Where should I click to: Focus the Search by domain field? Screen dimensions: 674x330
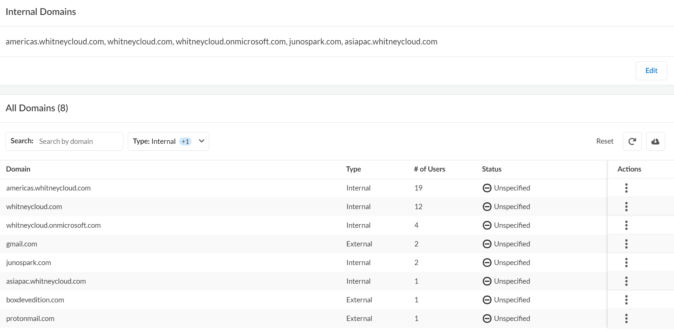[79, 141]
